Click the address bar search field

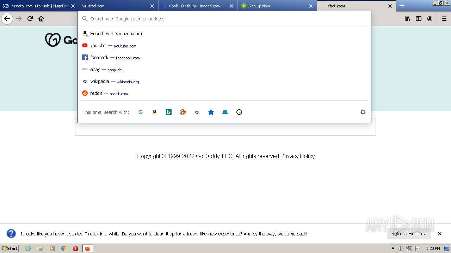click(x=224, y=19)
